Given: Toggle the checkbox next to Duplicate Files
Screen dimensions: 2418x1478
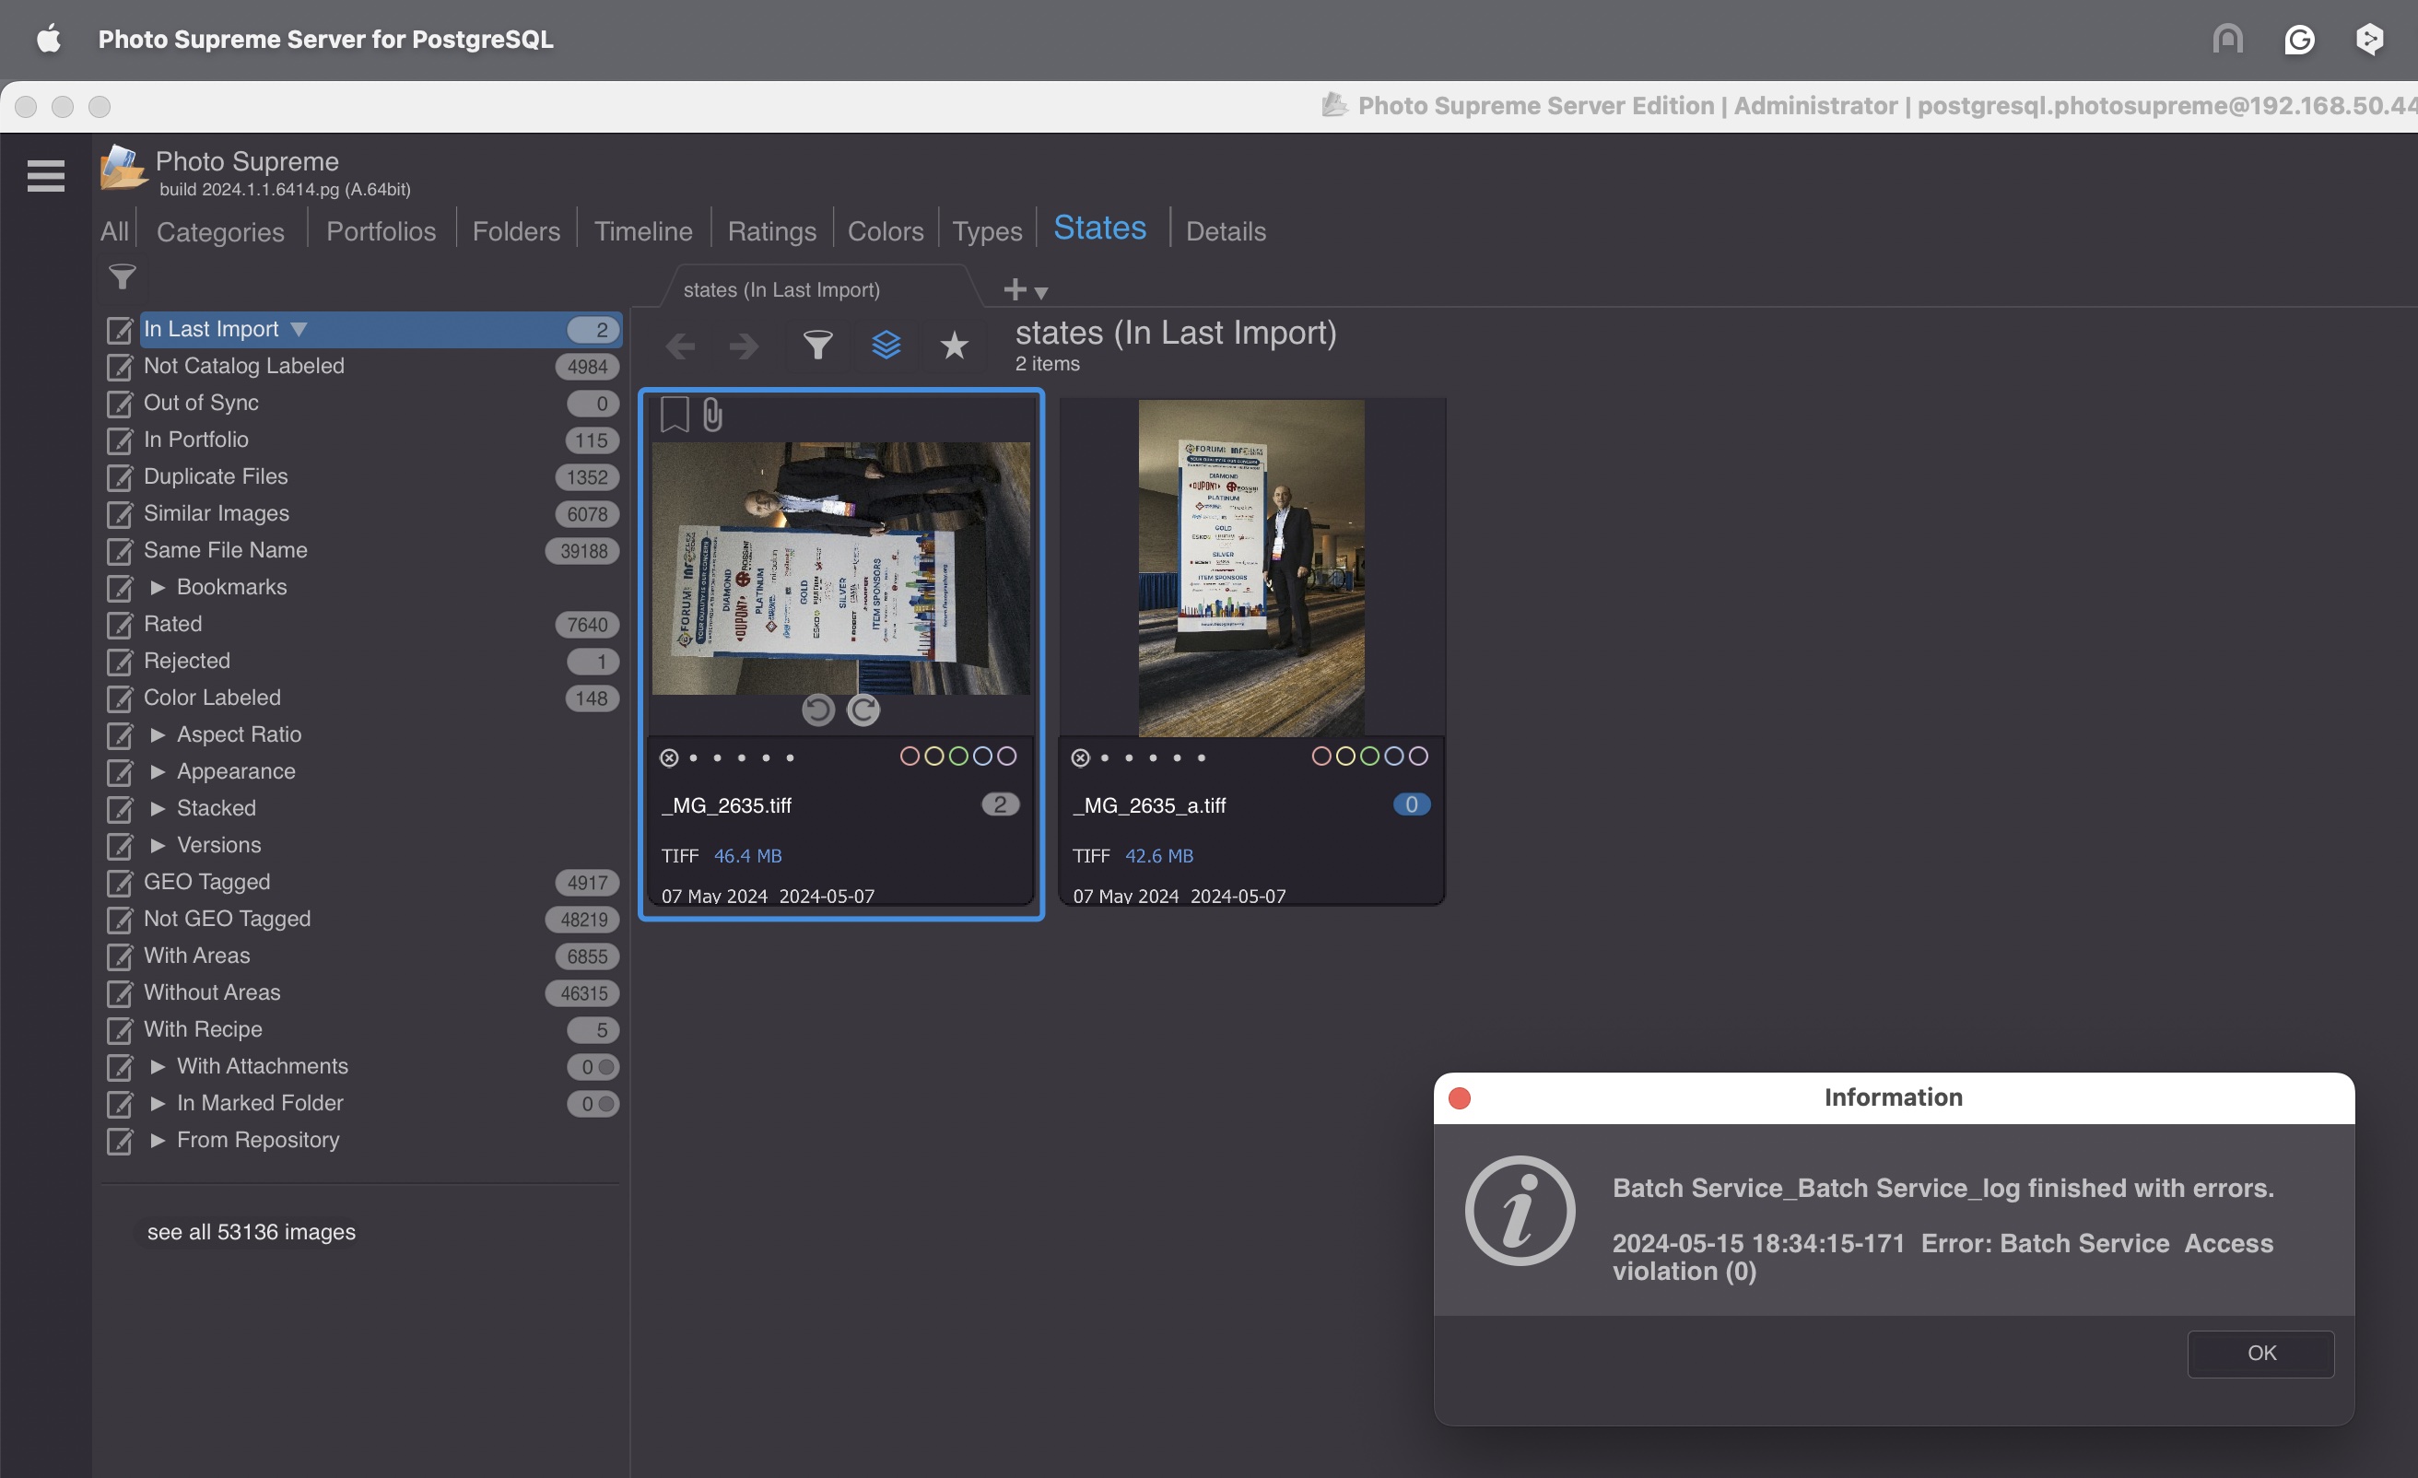Looking at the screenshot, I should click(x=117, y=475).
